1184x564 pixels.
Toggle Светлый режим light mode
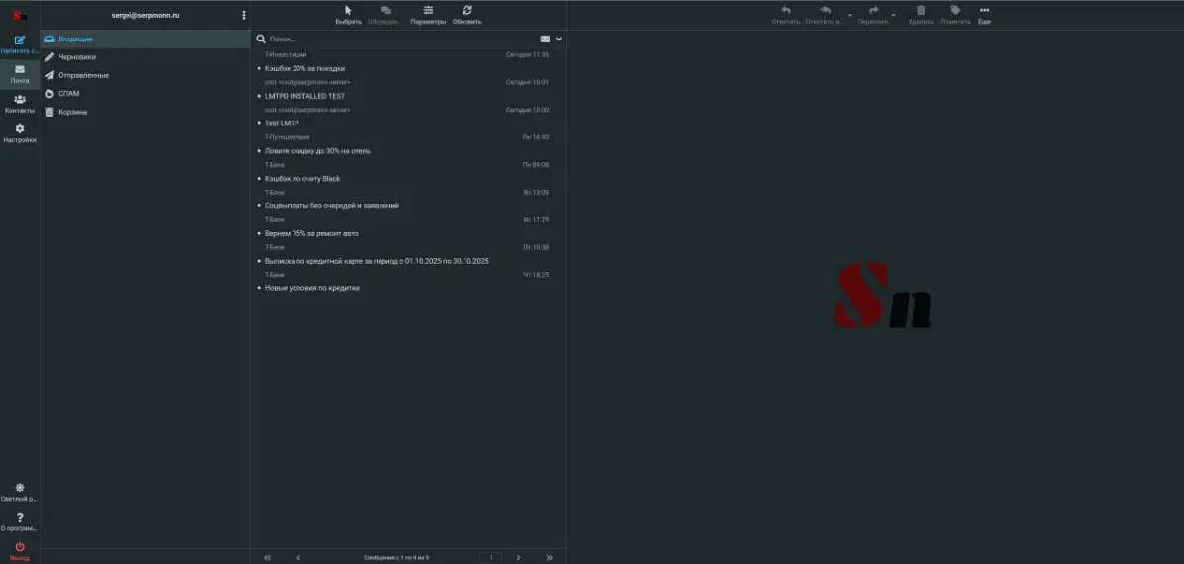[x=20, y=488]
